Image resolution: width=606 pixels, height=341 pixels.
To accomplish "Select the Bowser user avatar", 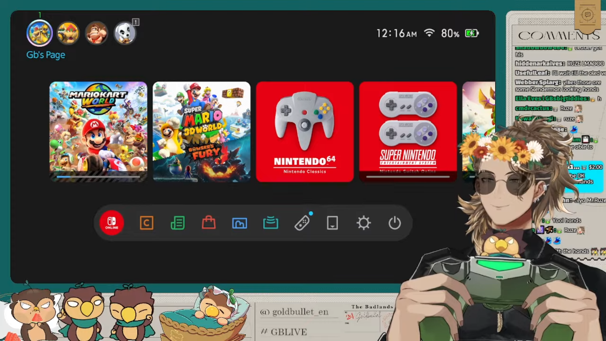I will coord(68,33).
